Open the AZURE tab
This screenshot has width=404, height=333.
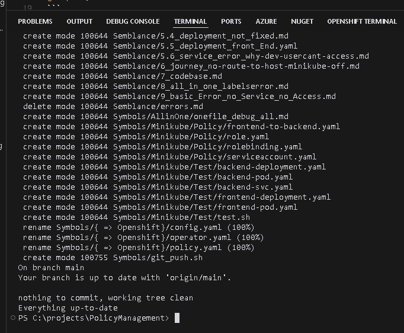[266, 21]
